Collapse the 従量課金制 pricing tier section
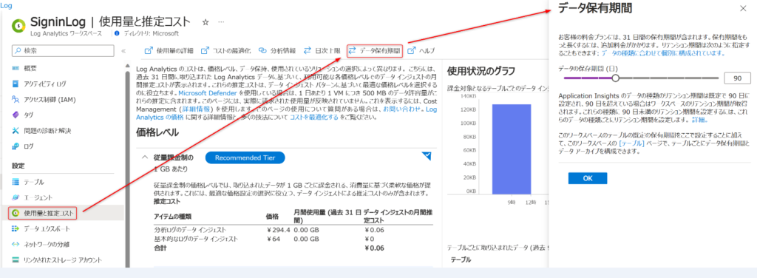757x278 pixels. [x=144, y=157]
